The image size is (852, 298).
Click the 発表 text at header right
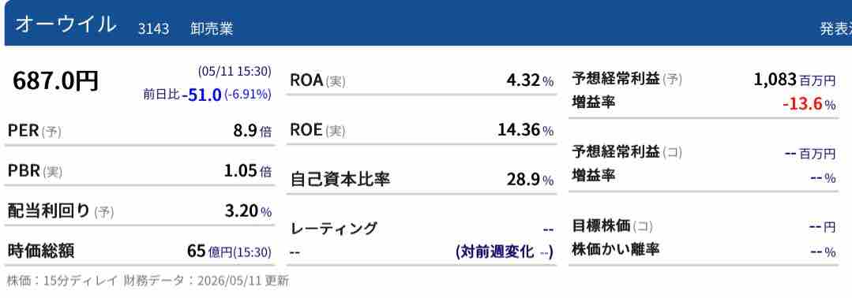pos(835,29)
